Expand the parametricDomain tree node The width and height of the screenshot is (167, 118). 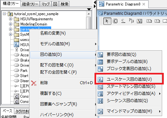10,29
